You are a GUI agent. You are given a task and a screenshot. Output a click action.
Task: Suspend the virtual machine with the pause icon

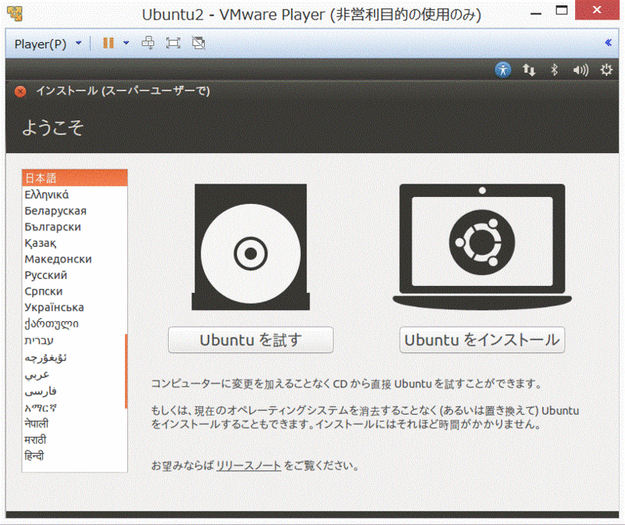pyautogui.click(x=107, y=43)
